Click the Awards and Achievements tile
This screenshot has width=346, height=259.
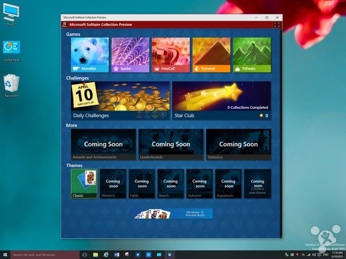coord(103,144)
